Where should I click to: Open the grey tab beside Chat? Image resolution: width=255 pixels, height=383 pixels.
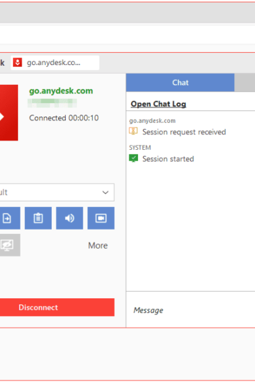[245, 82]
